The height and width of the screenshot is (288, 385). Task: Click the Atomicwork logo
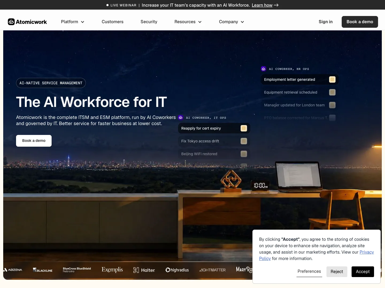pyautogui.click(x=27, y=22)
